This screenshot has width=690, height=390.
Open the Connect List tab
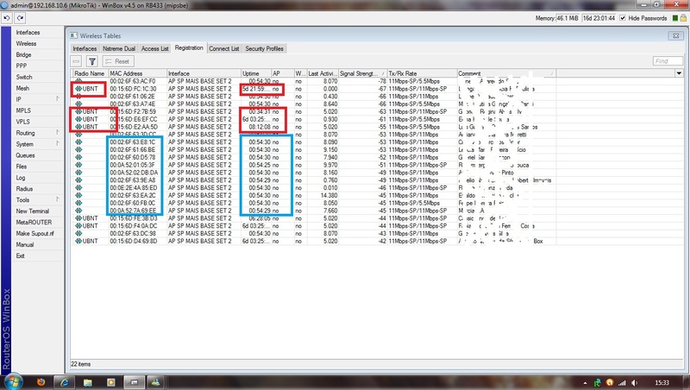coord(224,48)
